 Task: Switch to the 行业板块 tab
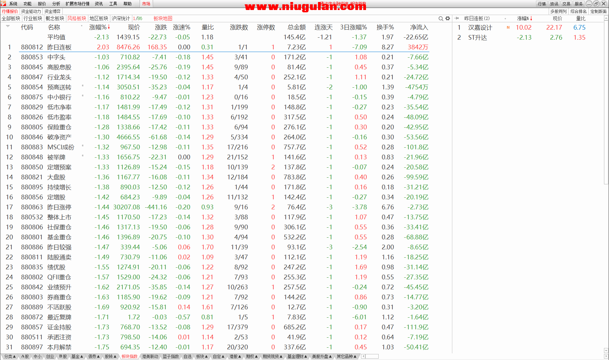pyautogui.click(x=33, y=18)
